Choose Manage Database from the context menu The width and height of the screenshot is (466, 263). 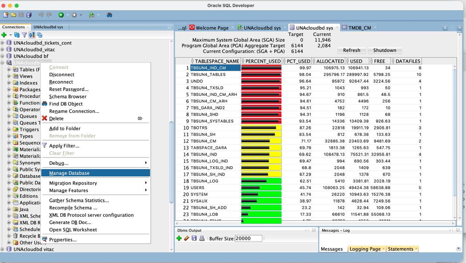click(95, 173)
